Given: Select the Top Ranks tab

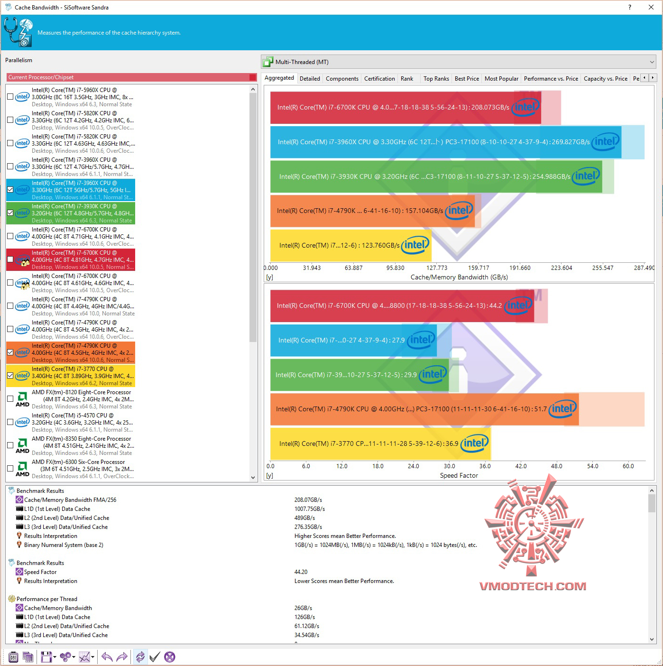Looking at the screenshot, I should (x=436, y=79).
